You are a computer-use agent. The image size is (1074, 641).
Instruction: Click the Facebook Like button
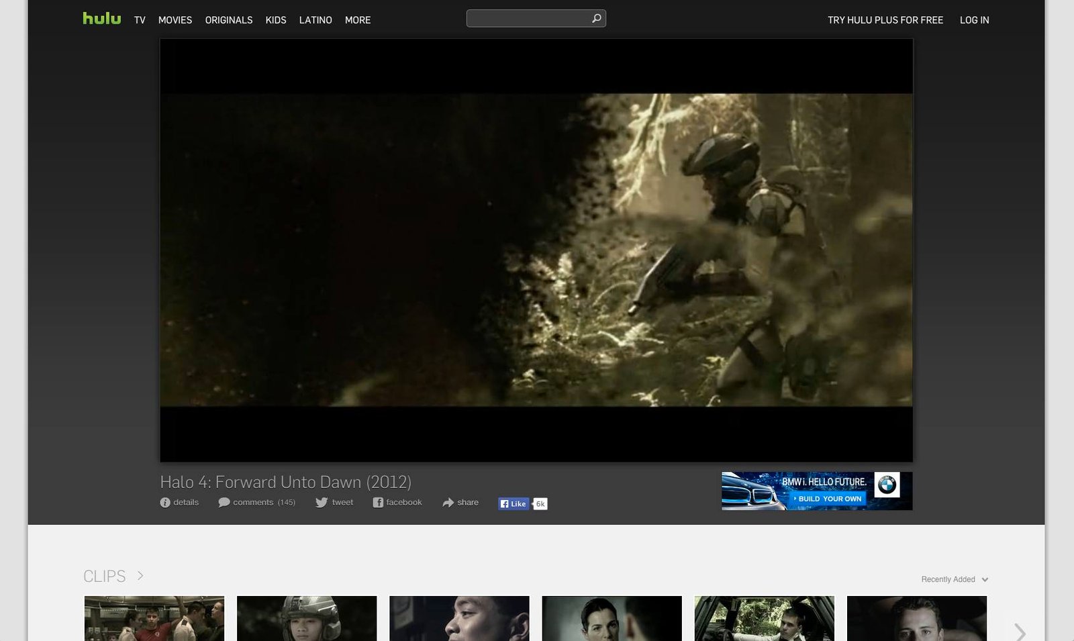click(x=514, y=503)
